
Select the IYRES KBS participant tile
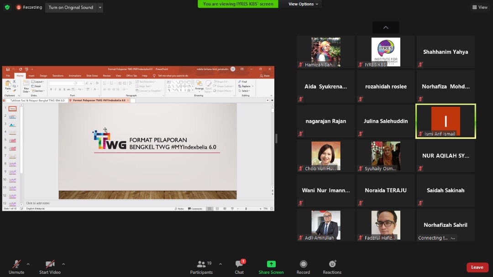click(x=386, y=52)
